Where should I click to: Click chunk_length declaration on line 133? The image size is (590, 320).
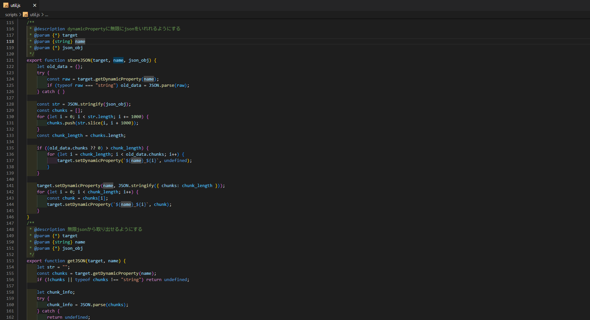click(67, 136)
